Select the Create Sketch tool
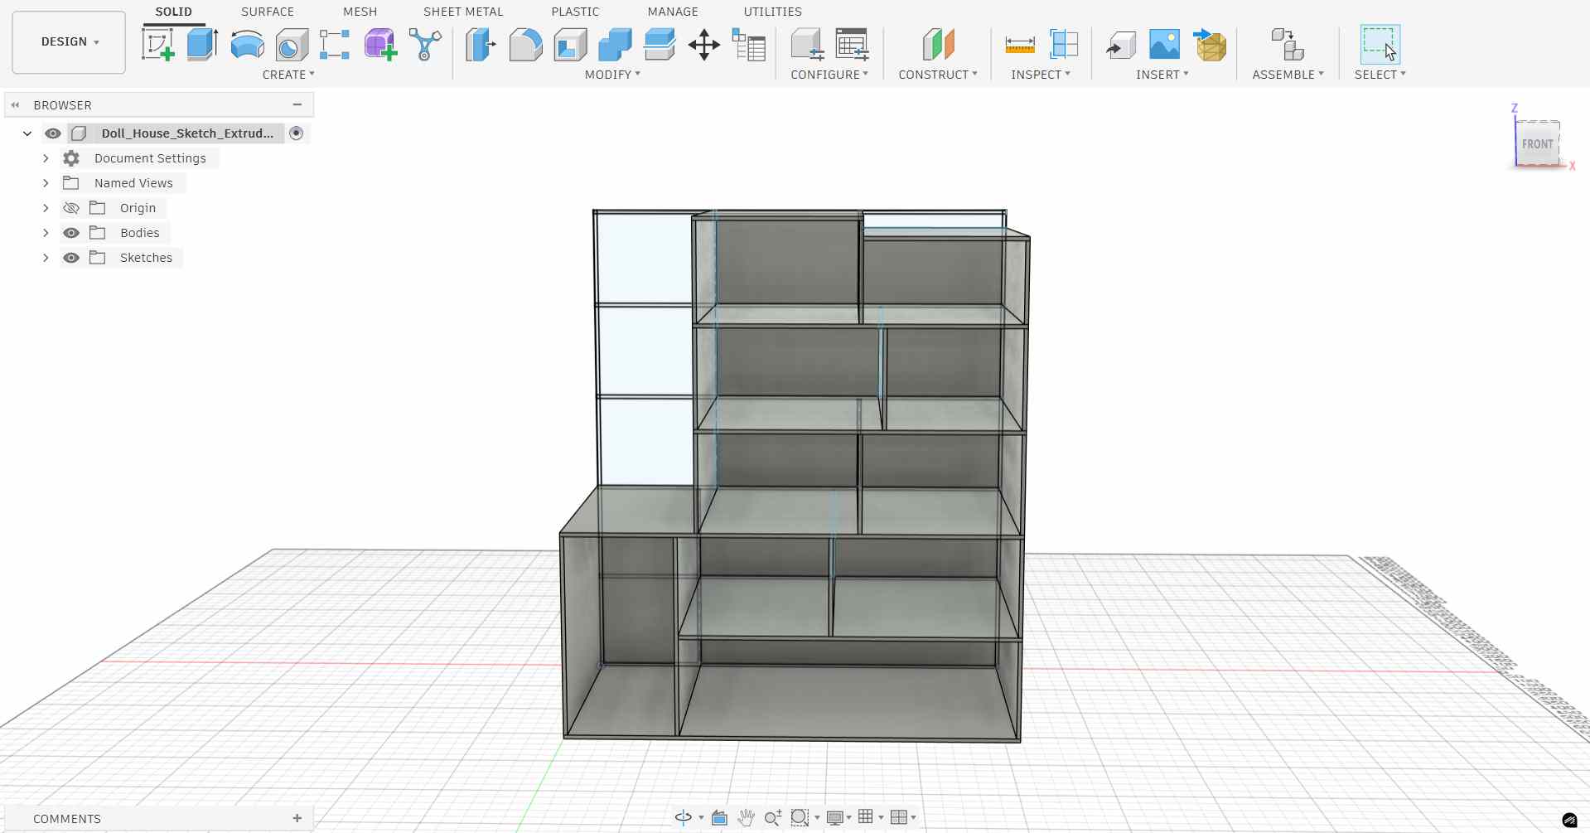Image resolution: width=1590 pixels, height=833 pixels. 158,45
